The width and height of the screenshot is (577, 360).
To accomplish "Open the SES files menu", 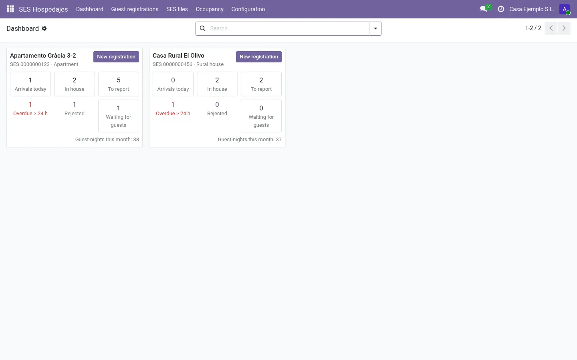I will coord(177,9).
